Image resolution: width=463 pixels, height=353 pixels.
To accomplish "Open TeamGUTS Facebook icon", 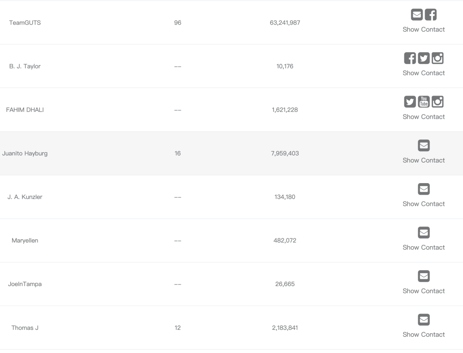I will point(430,15).
